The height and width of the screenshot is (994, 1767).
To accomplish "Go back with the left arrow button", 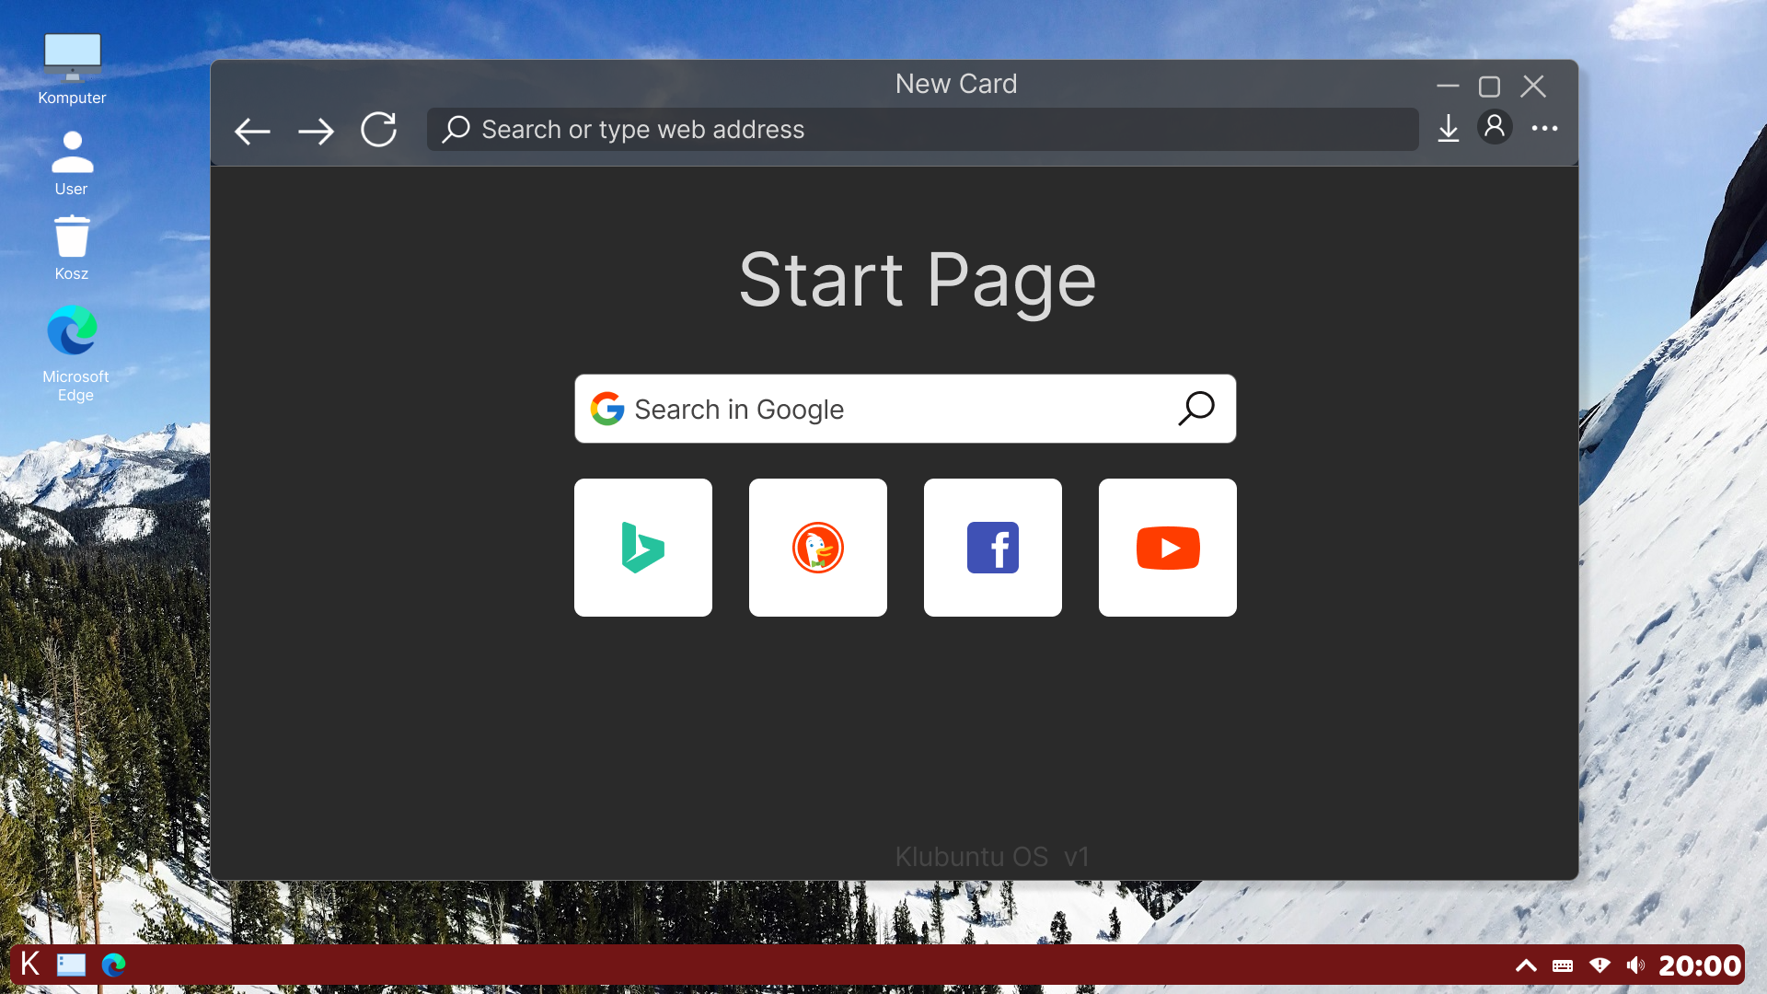I will tap(252, 131).
